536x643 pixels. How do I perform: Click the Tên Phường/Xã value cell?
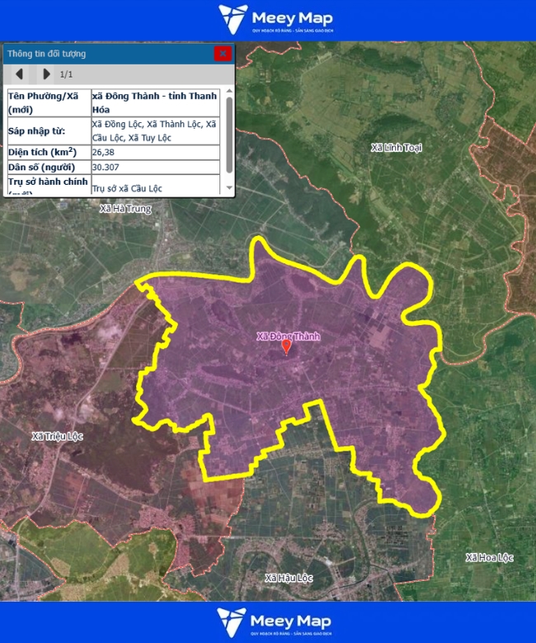[x=155, y=102]
